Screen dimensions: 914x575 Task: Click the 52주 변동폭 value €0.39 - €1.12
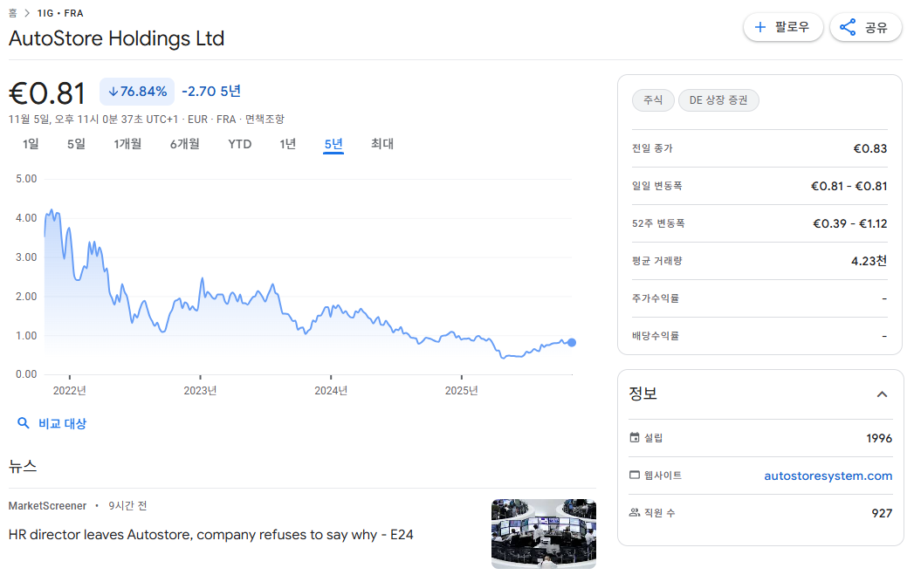pyautogui.click(x=850, y=223)
